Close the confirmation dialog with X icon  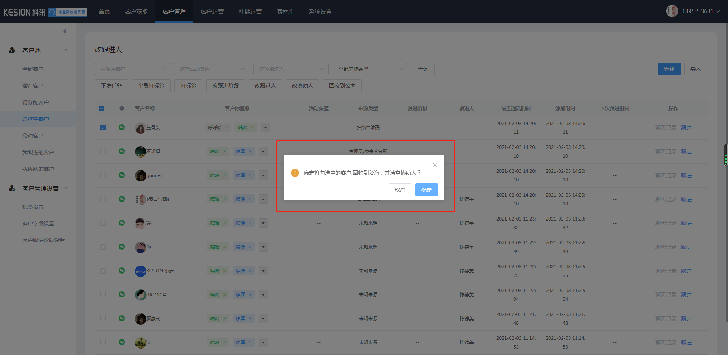tap(435, 165)
